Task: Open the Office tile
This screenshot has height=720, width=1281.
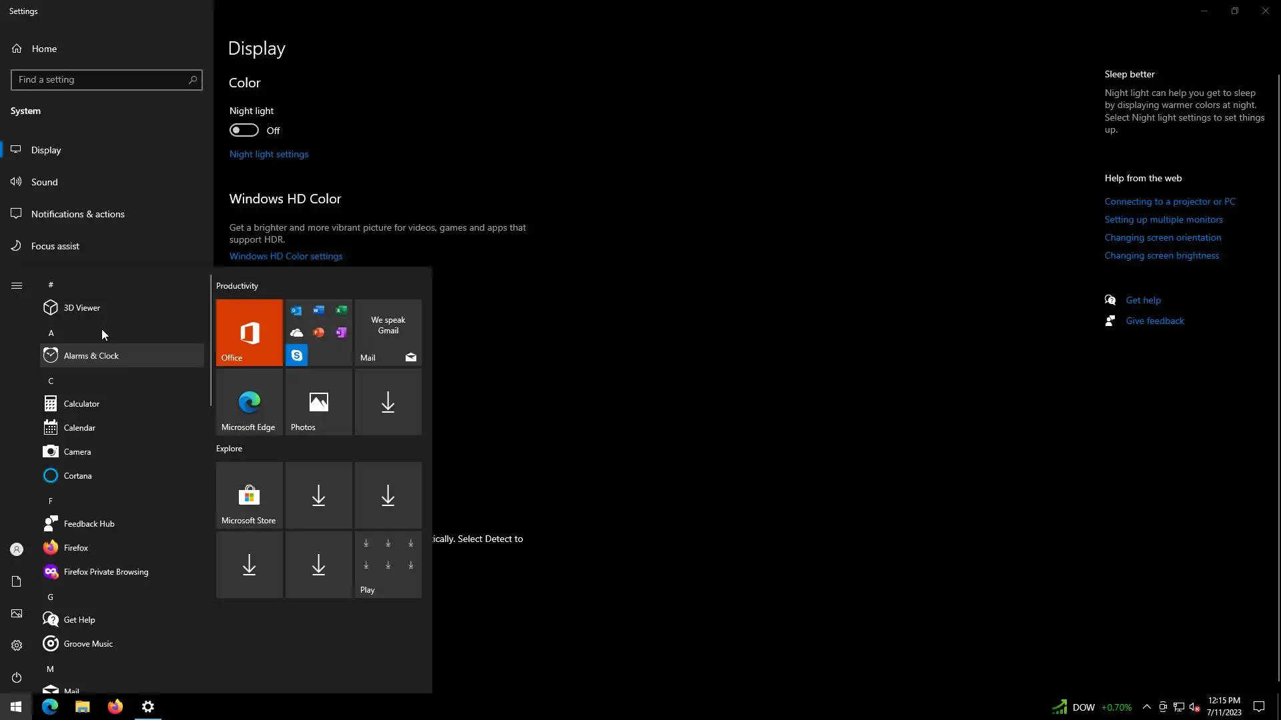Action: (x=249, y=332)
